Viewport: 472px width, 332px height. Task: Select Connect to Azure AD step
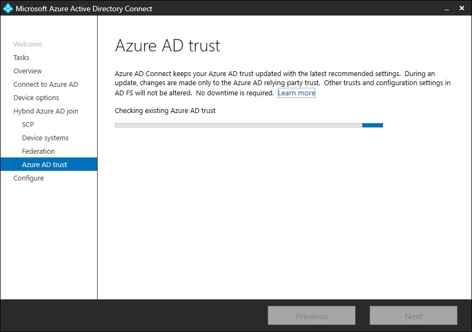46,85
